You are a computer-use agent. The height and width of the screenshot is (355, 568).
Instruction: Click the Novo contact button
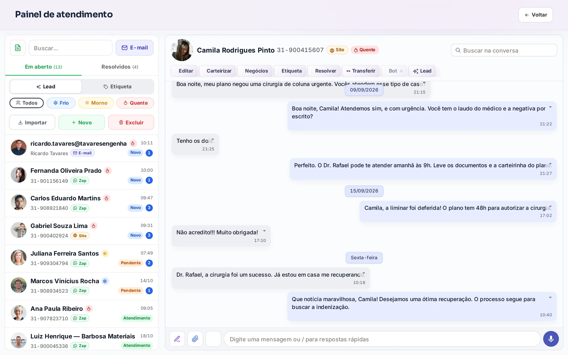coord(82,122)
